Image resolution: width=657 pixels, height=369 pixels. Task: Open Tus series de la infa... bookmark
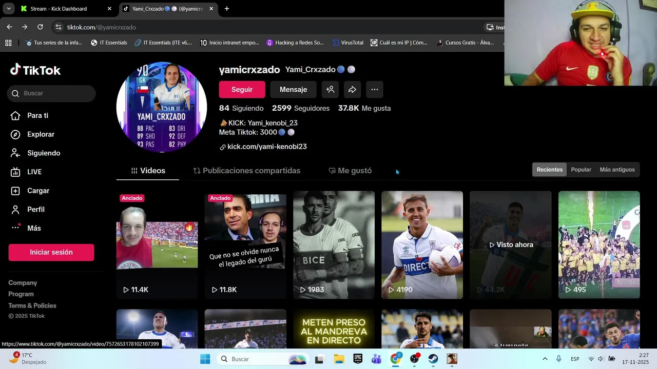(53, 43)
